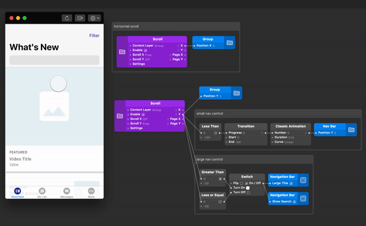Toggle Large Title checkbox on Navigation Bar patch
Image resolution: width=366 pixels, height=226 pixels.
click(291, 183)
